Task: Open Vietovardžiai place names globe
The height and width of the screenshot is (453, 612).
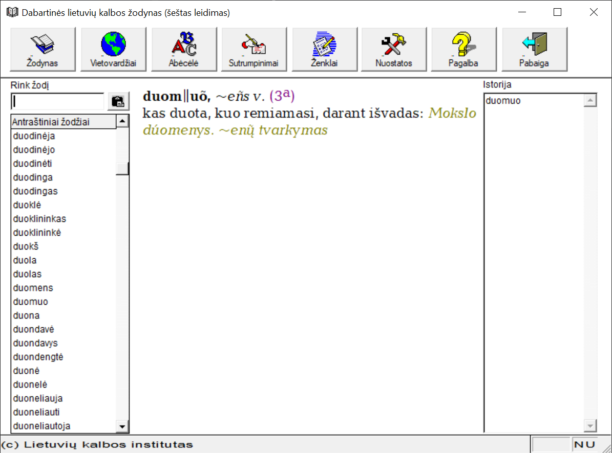Action: point(113,50)
